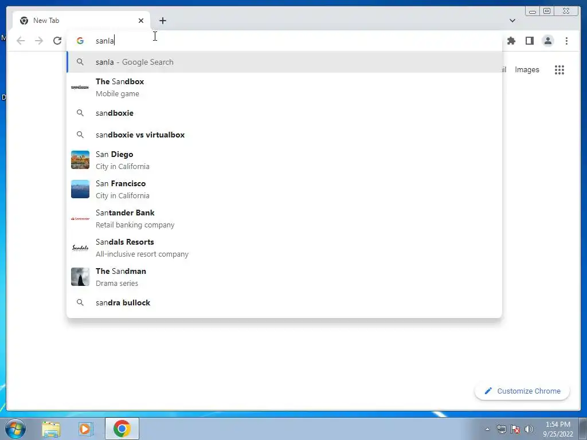The width and height of the screenshot is (587, 440).
Task: Click the network tray icon
Action: click(501, 429)
